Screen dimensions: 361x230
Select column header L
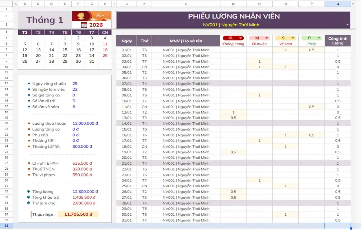click(186, 4)
